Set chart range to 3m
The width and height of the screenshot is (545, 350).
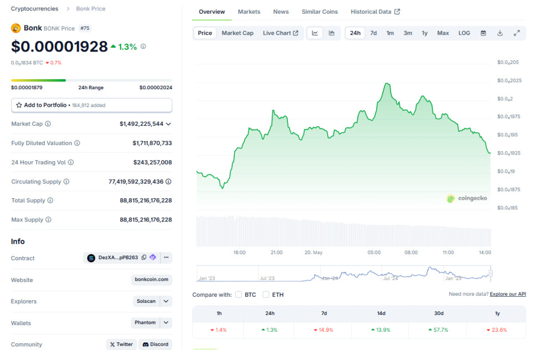pyautogui.click(x=408, y=33)
